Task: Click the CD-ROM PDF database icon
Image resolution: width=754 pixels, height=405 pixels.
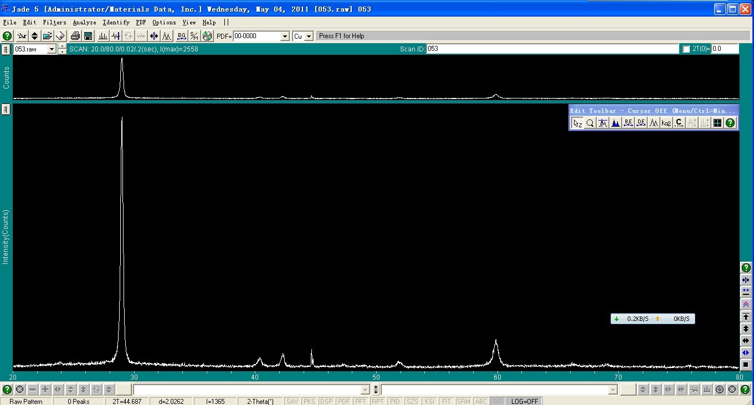Action: click(207, 36)
